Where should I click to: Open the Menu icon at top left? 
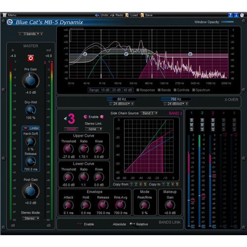coord(4,15)
